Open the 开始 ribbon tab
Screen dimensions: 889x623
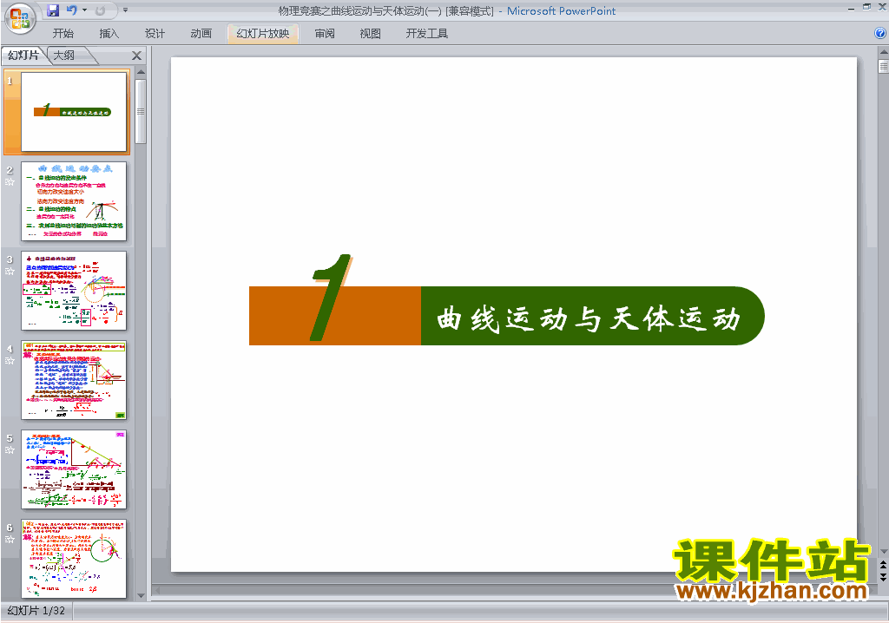click(63, 34)
